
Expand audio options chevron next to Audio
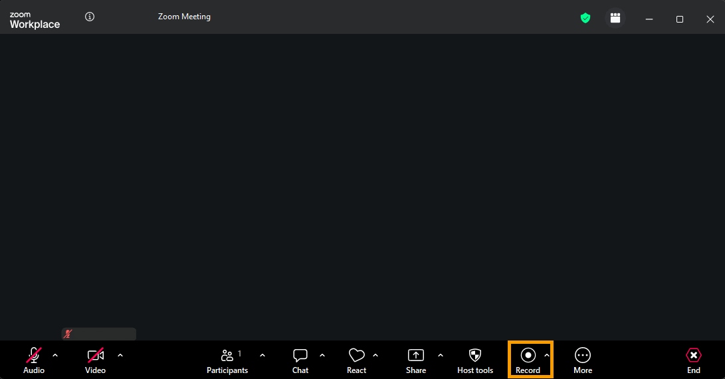click(55, 355)
